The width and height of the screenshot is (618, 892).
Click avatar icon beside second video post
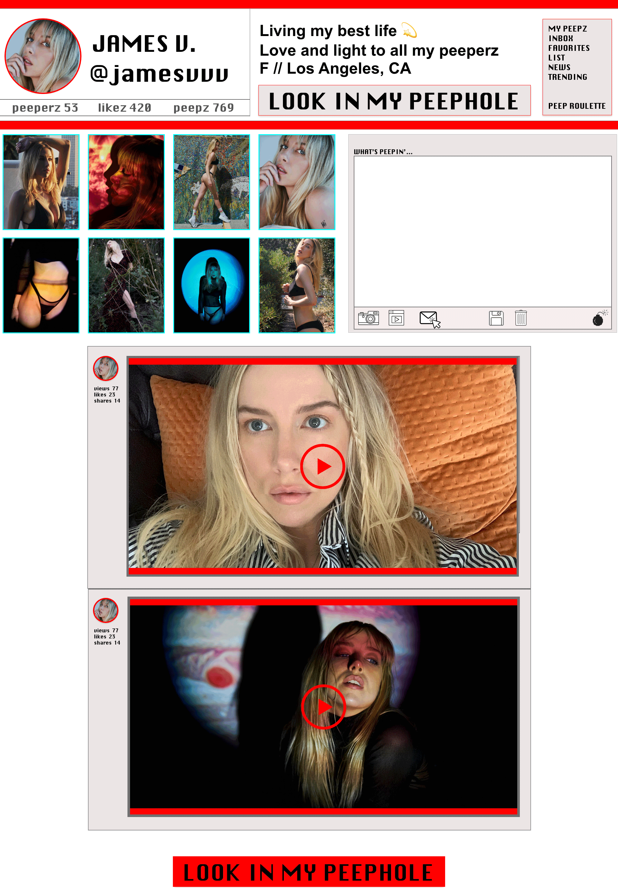[105, 610]
